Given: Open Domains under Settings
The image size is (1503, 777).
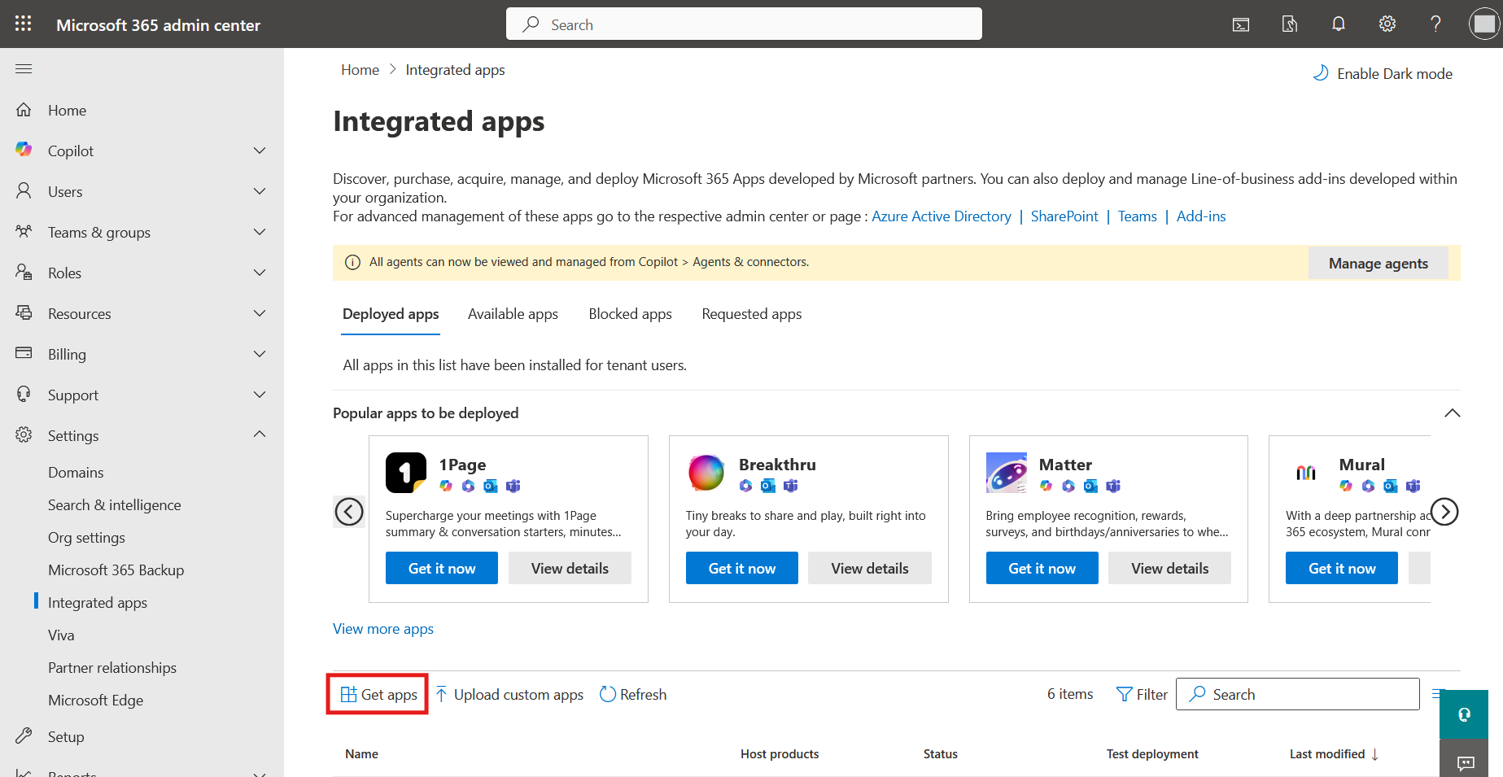Looking at the screenshot, I should coord(76,473).
